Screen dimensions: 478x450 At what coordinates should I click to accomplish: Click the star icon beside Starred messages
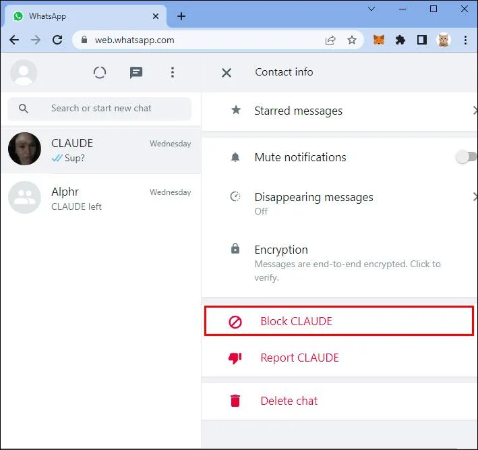[x=236, y=110]
